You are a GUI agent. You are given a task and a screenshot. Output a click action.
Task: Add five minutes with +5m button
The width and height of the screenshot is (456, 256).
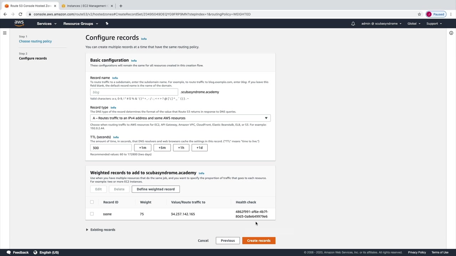(x=162, y=148)
